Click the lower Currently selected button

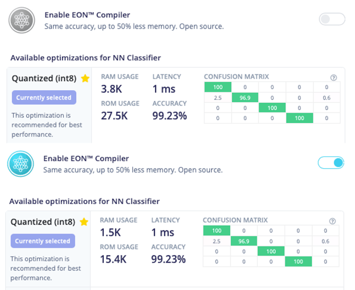[x=43, y=241]
